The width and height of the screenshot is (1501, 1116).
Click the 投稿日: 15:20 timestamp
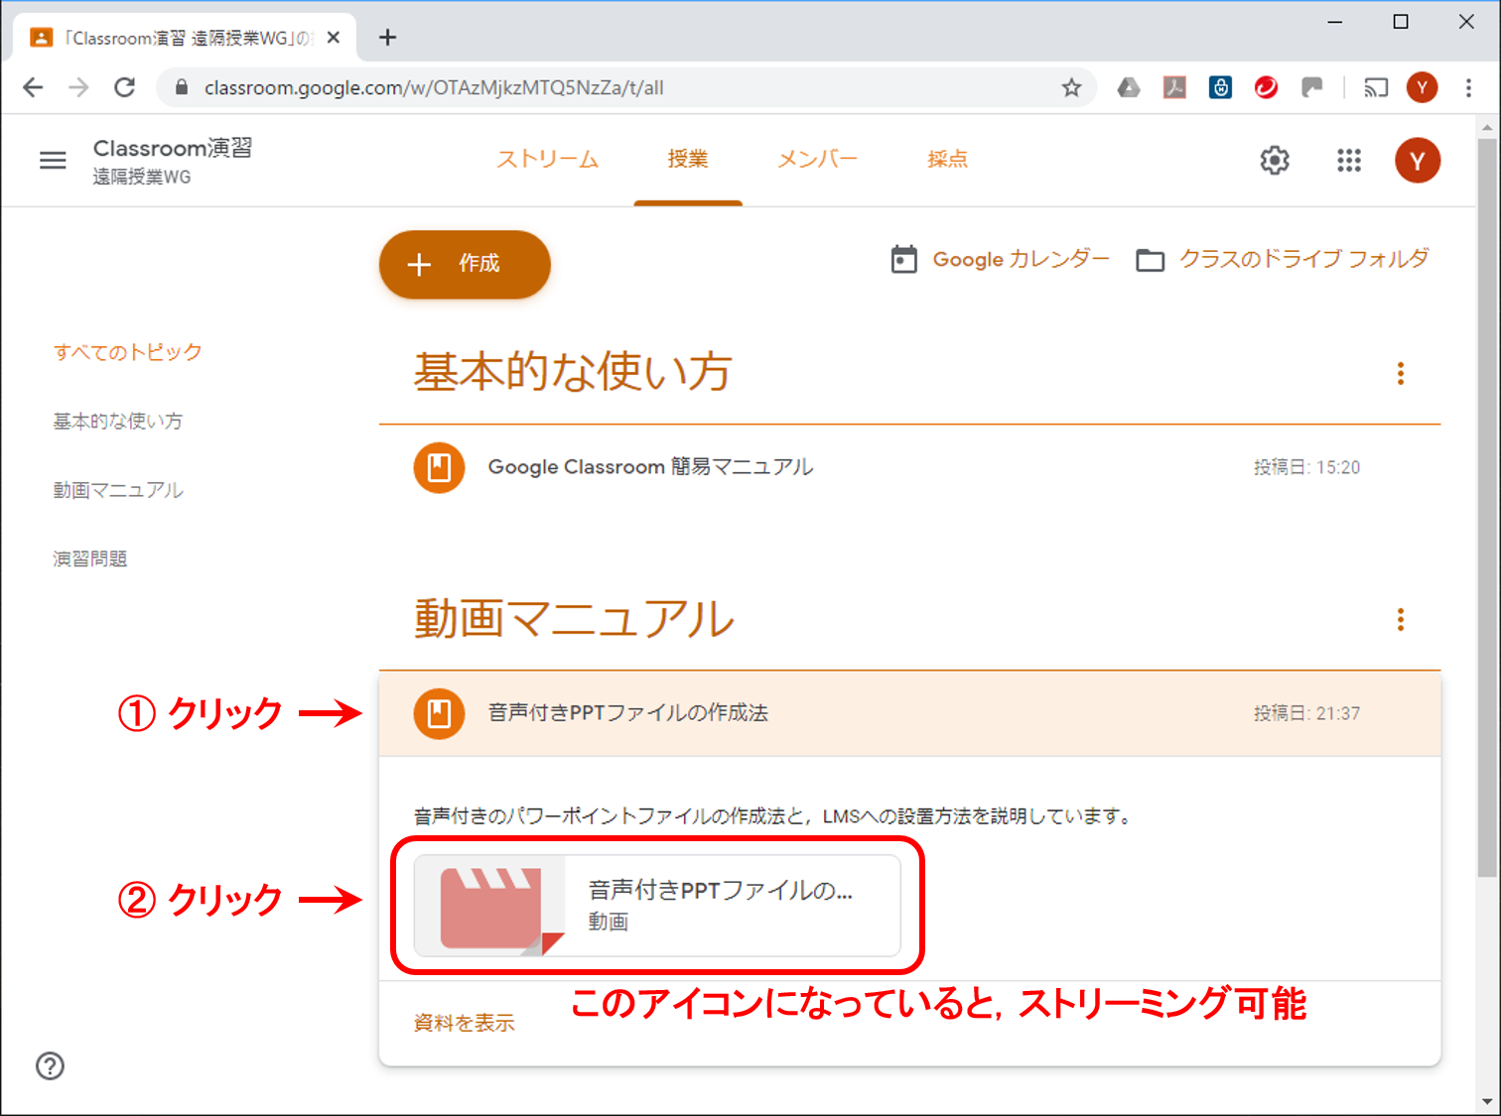click(x=1306, y=467)
